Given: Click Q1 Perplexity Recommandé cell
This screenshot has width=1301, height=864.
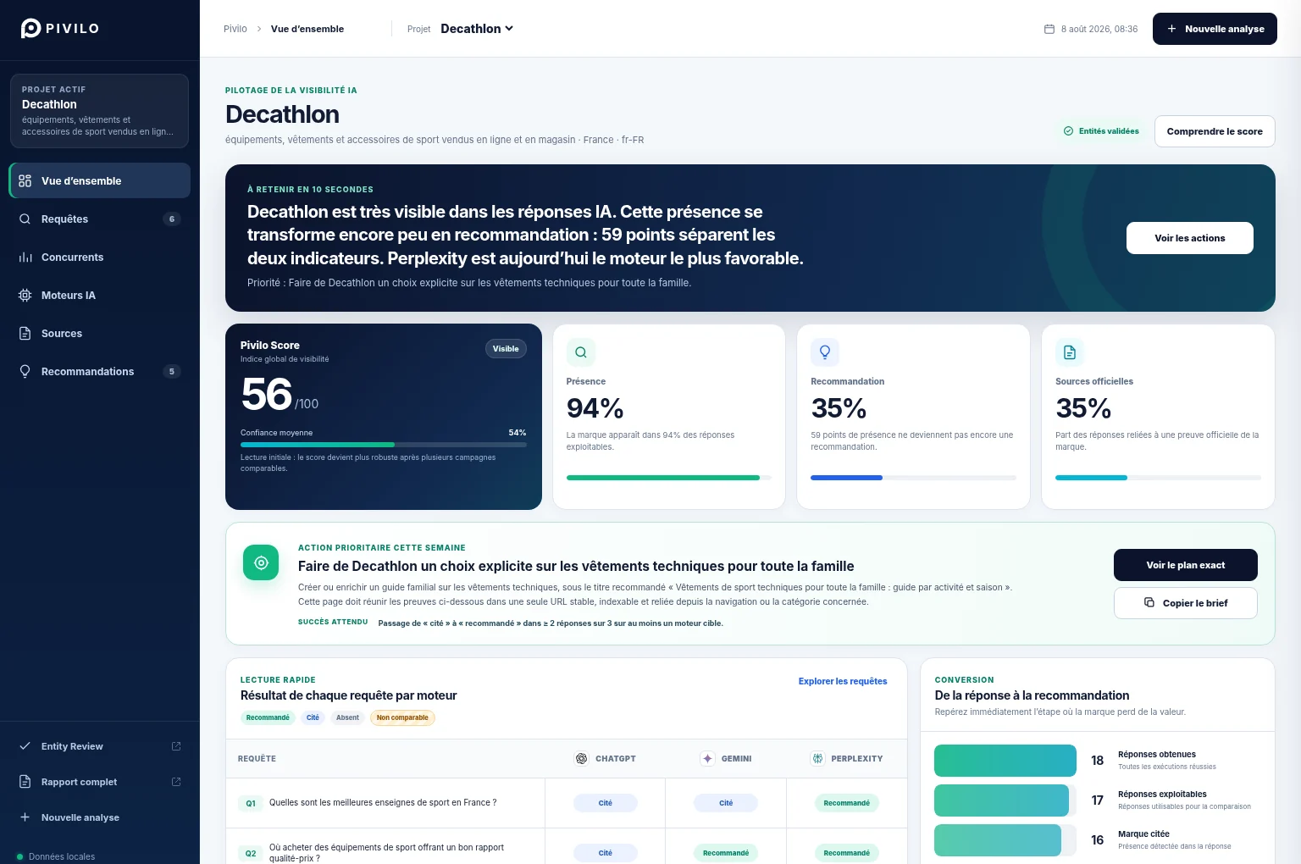Looking at the screenshot, I should pos(847,803).
